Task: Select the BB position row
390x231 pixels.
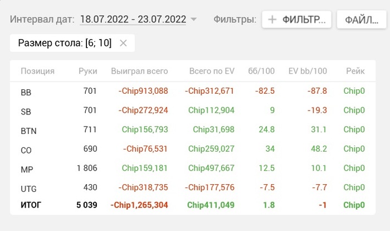Action: (193, 91)
